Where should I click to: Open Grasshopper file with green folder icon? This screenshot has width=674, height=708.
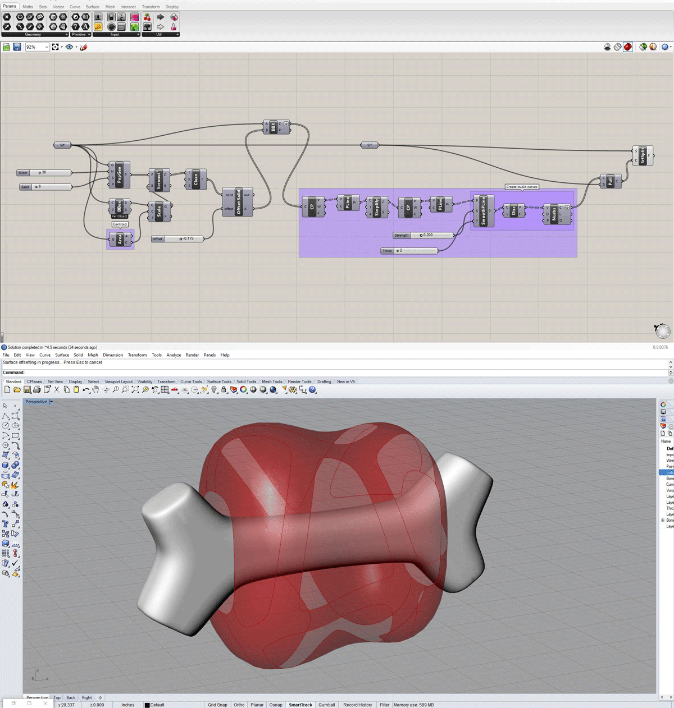click(x=6, y=47)
